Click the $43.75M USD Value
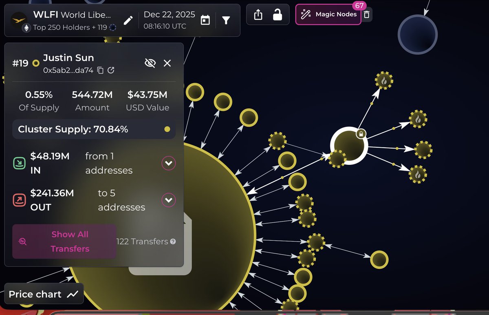The height and width of the screenshot is (315, 489). (x=147, y=95)
